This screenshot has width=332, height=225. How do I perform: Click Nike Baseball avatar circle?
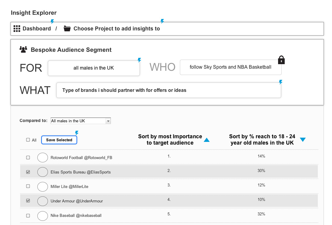pos(42,216)
